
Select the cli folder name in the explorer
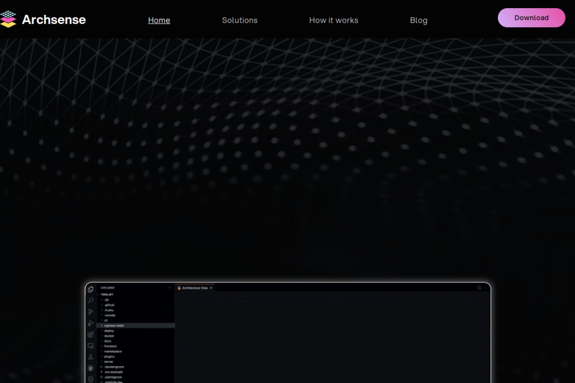click(106, 321)
